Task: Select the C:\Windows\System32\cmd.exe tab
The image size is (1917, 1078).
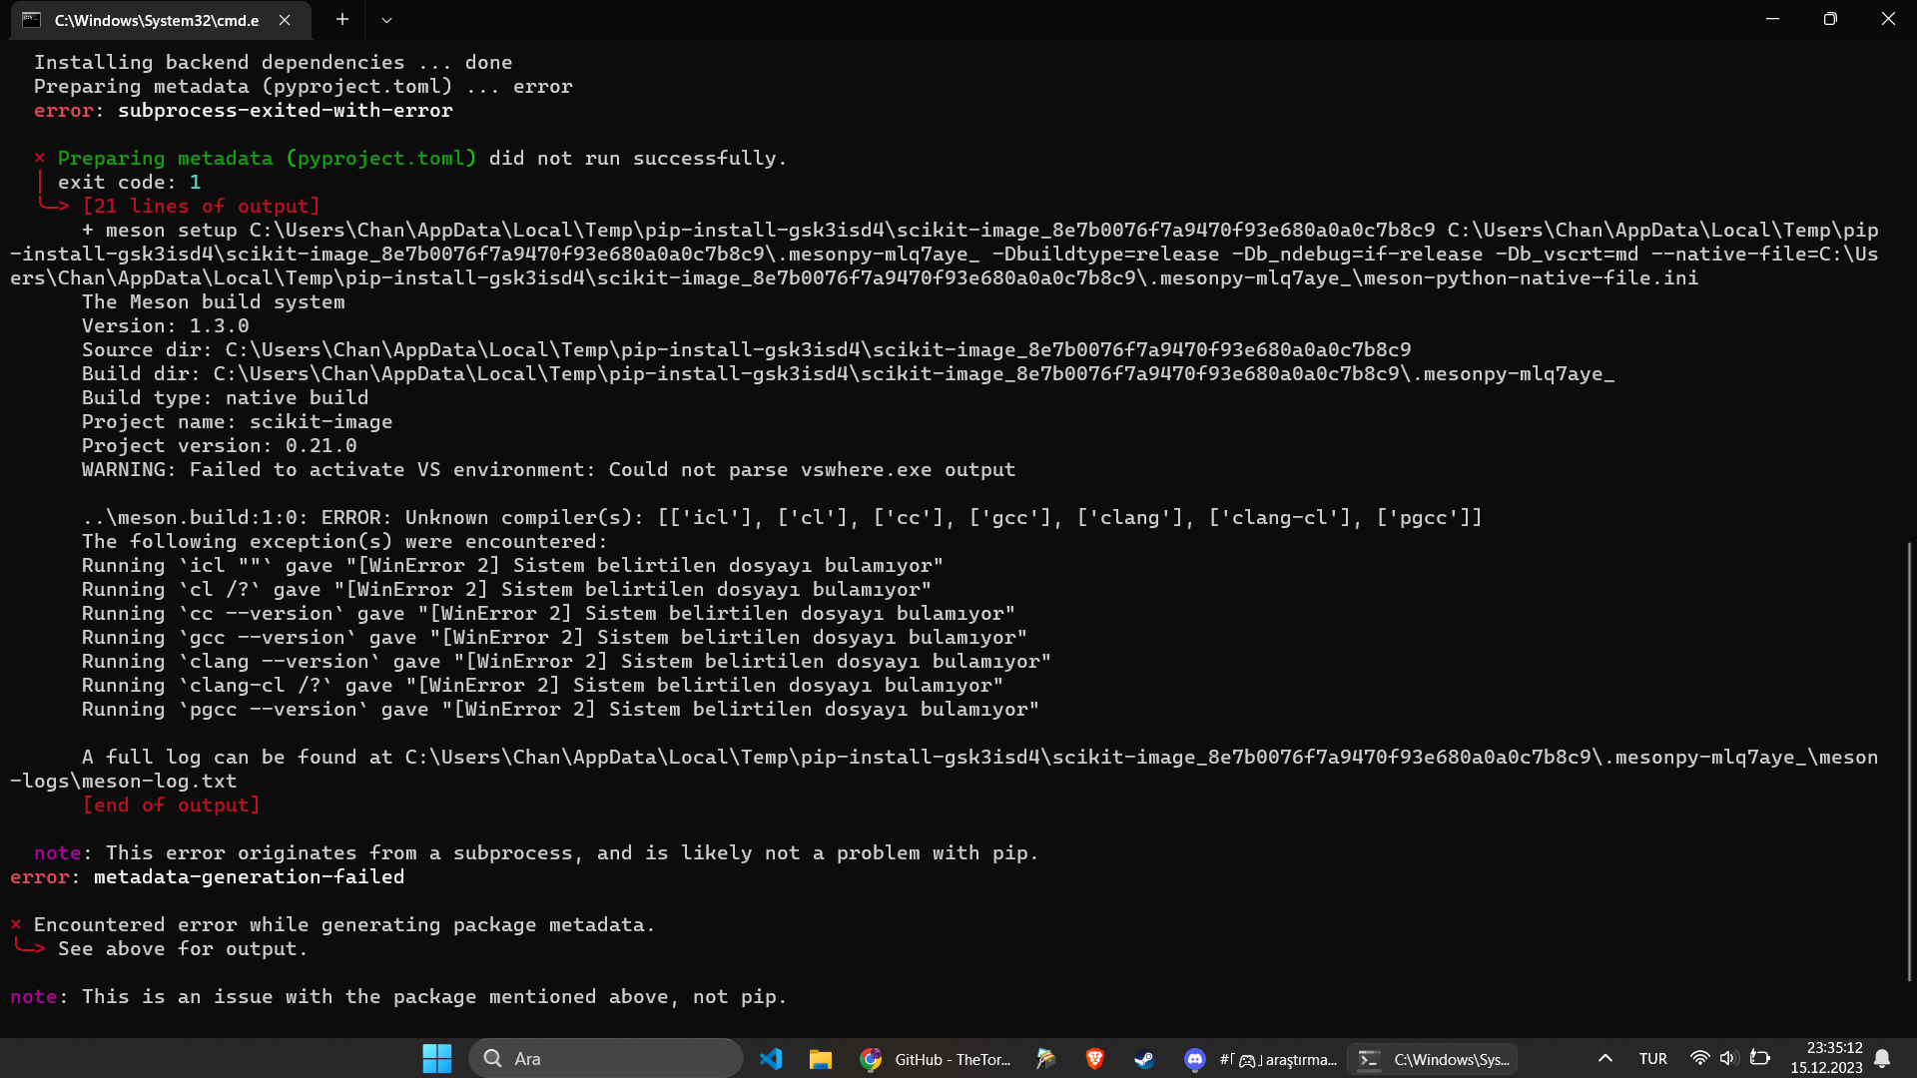Action: tap(155, 20)
